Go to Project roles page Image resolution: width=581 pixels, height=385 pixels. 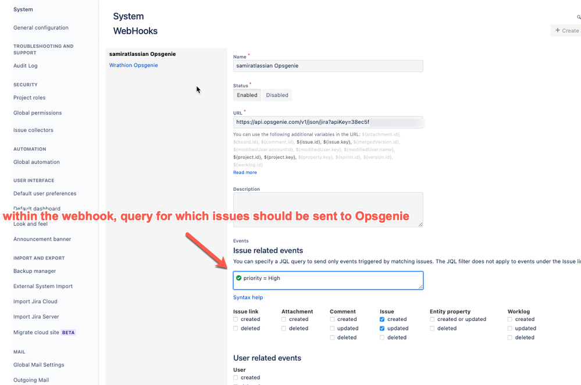pyautogui.click(x=29, y=98)
